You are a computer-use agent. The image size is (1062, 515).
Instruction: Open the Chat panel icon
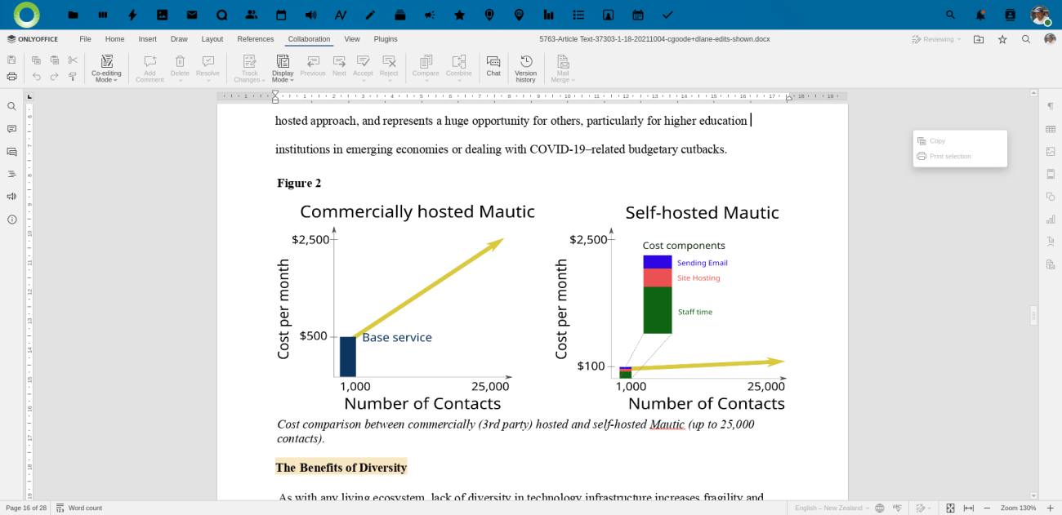(x=493, y=66)
